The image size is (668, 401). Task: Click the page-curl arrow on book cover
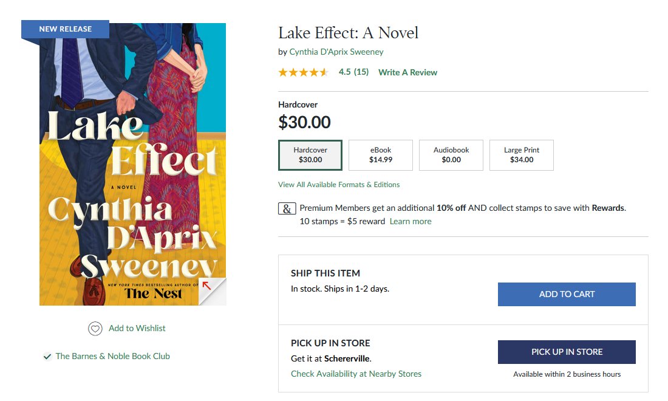pyautogui.click(x=207, y=286)
